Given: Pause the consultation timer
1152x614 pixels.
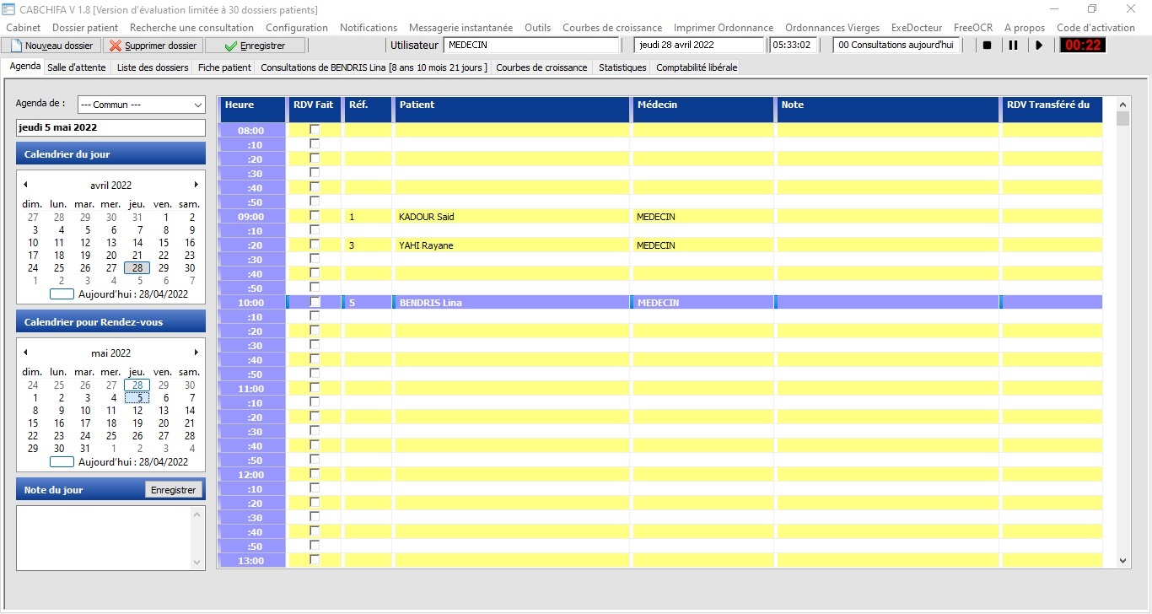Looking at the screenshot, I should [1013, 46].
